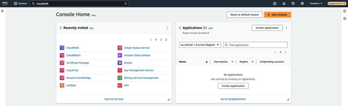The height and width of the screenshot is (106, 348).
Task: Open the Certificate Manager link
Action: point(78,63)
